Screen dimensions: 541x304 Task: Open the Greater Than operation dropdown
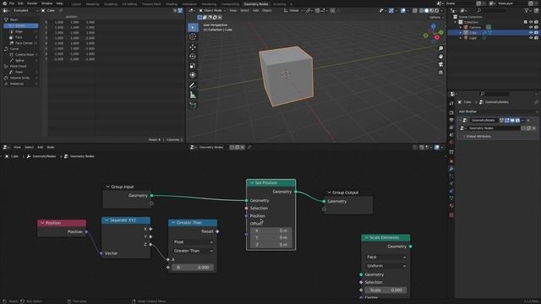coord(193,251)
